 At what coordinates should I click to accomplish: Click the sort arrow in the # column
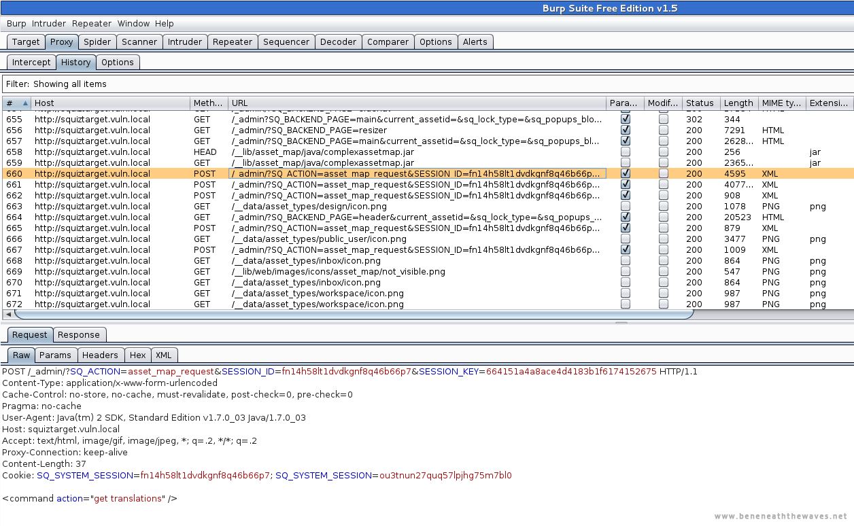pos(26,103)
